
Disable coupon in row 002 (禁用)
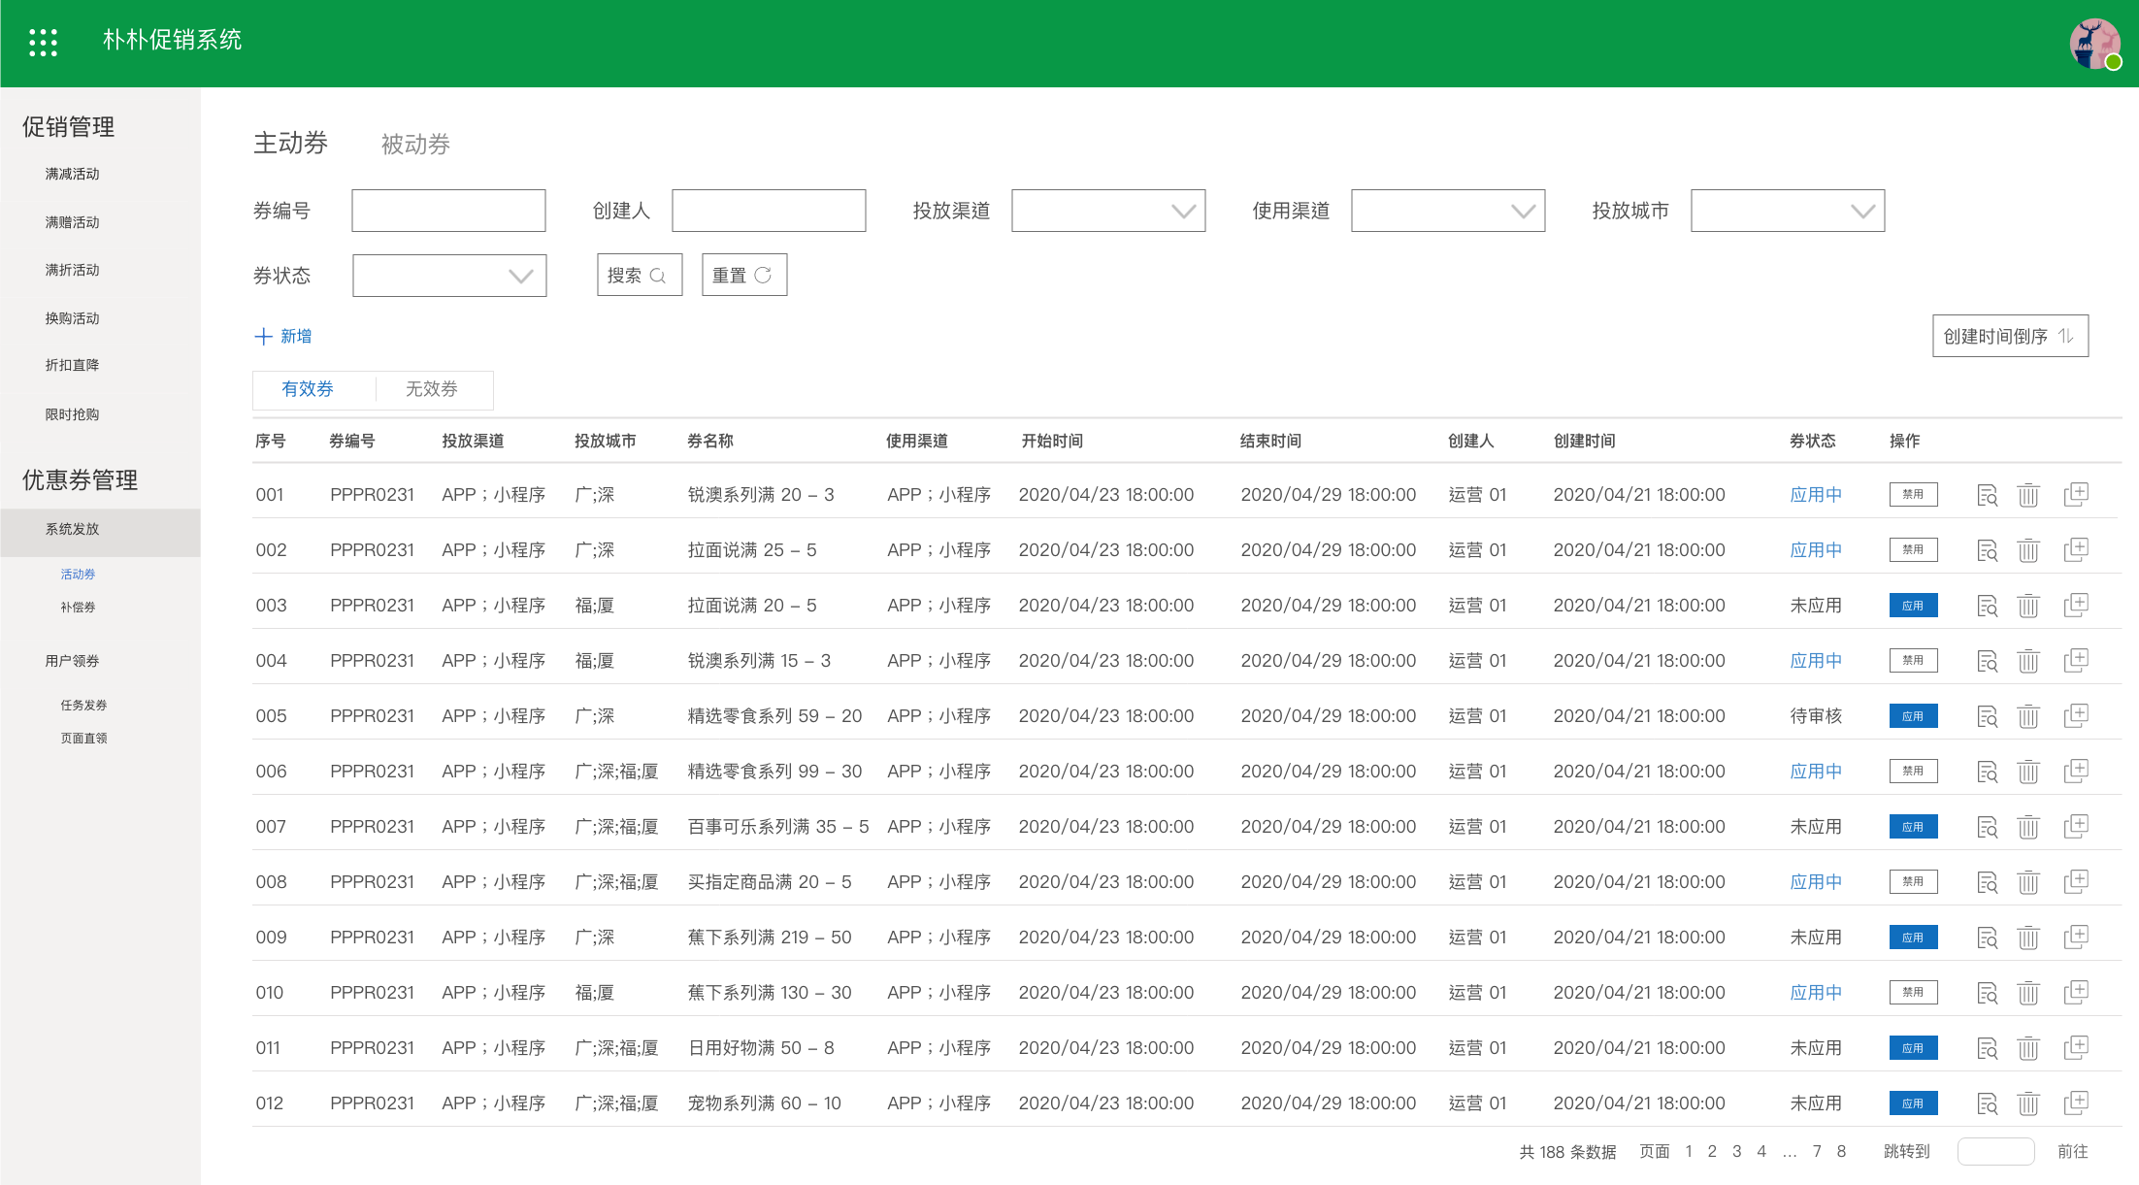(1913, 550)
